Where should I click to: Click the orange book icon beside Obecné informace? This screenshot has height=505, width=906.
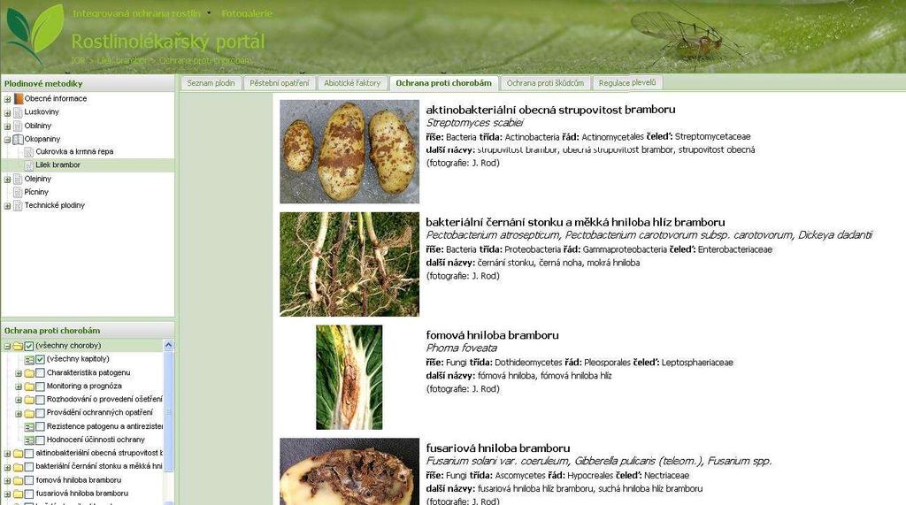coord(19,99)
